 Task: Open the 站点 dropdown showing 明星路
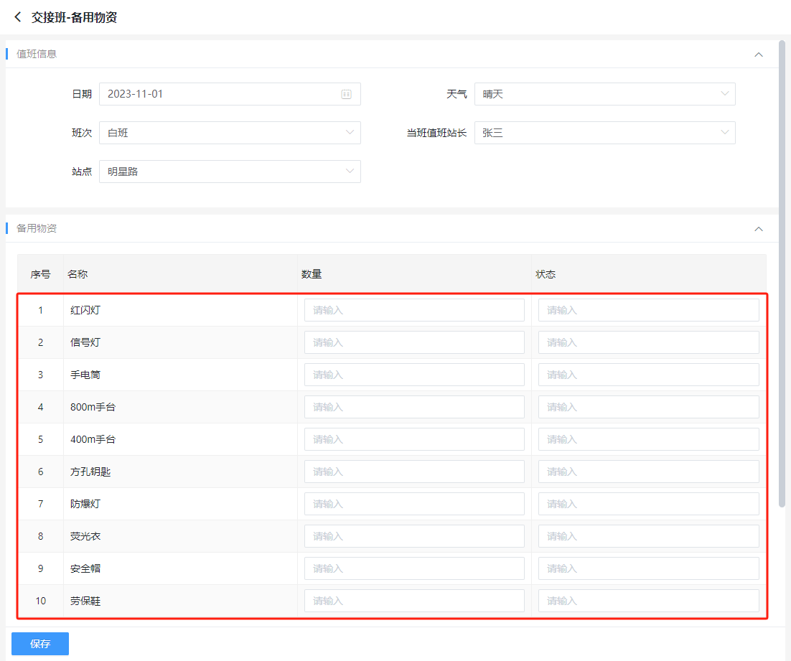click(230, 172)
